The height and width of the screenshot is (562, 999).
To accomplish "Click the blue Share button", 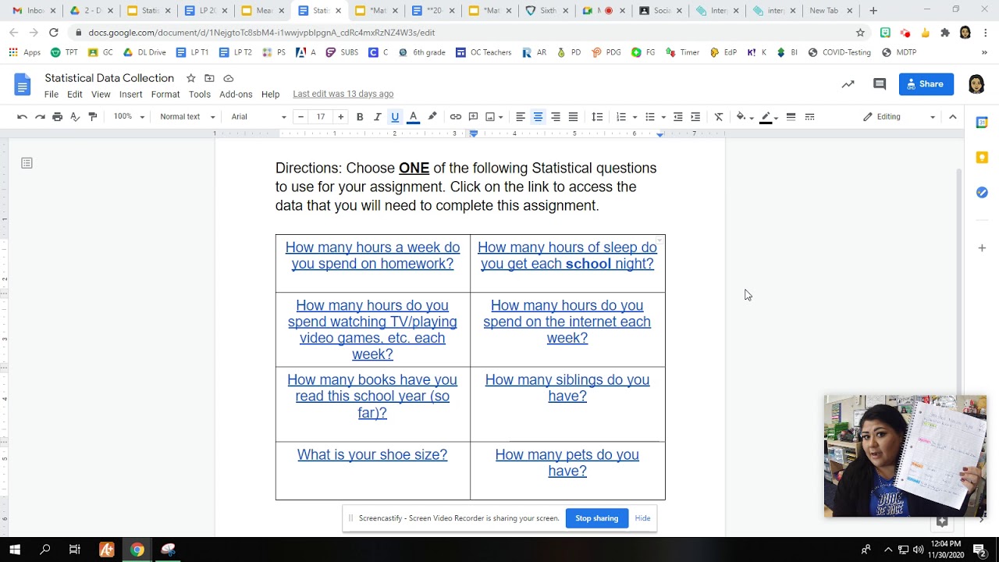I will (x=926, y=84).
